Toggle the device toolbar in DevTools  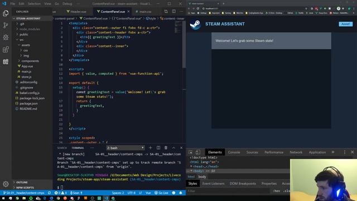tap(198, 152)
